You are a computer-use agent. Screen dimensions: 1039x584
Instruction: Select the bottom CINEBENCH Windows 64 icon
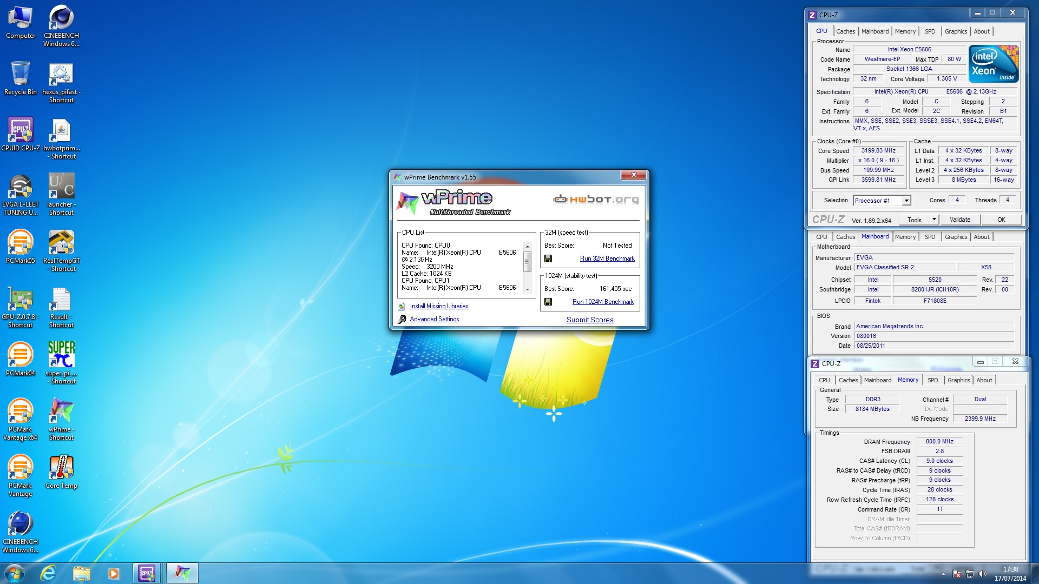coord(21,532)
